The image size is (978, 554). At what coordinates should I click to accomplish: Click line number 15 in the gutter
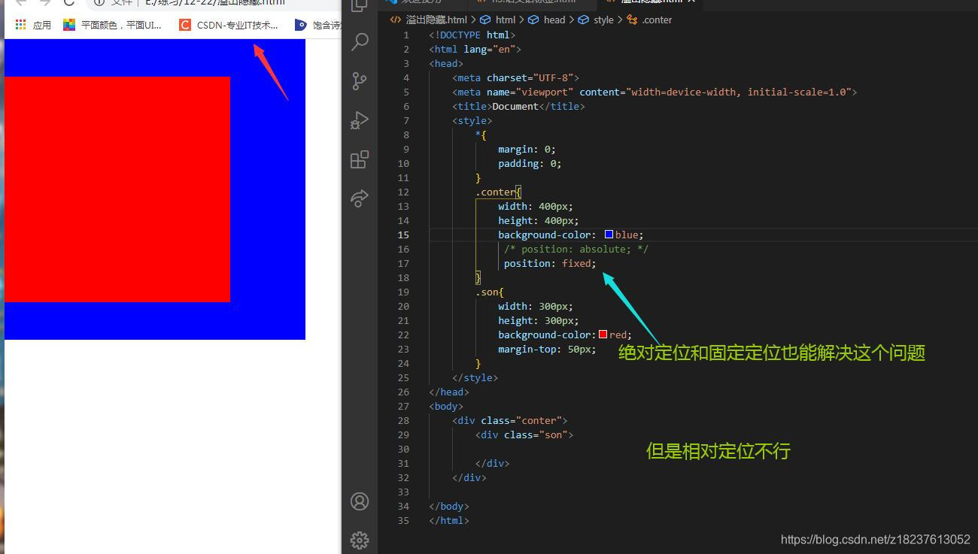coord(404,235)
